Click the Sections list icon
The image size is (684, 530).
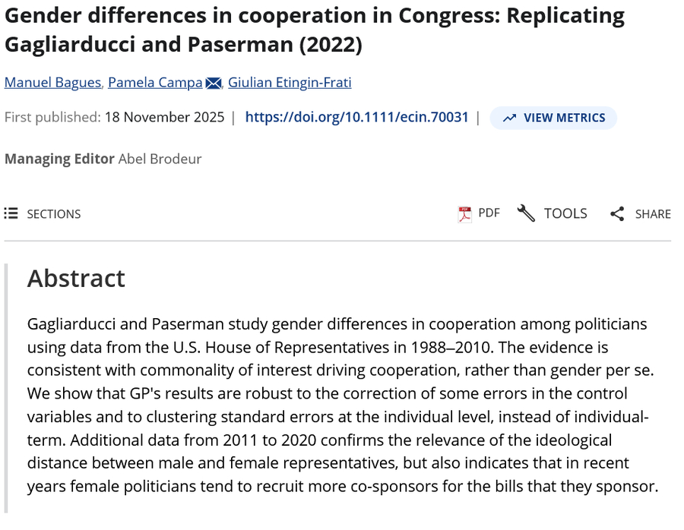[11, 213]
